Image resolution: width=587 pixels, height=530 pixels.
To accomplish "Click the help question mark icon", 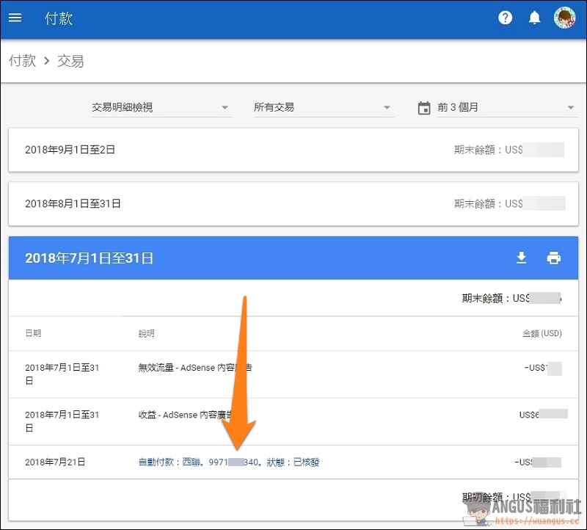I will point(505,18).
